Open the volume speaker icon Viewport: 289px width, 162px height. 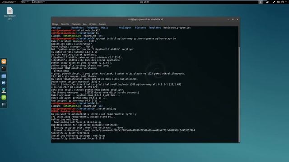point(278,2)
